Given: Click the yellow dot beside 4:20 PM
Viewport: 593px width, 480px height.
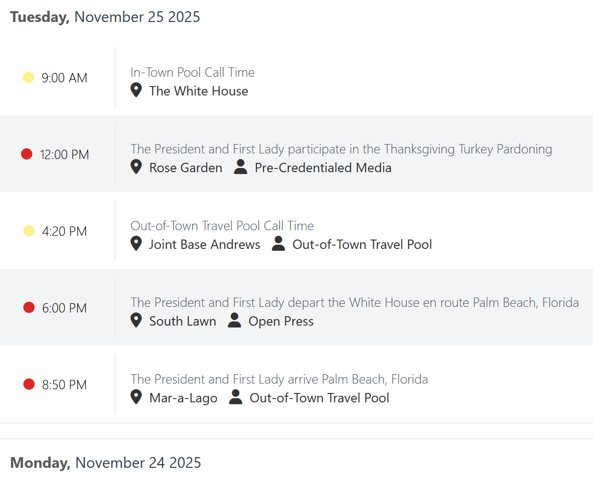Looking at the screenshot, I should coord(29,231).
